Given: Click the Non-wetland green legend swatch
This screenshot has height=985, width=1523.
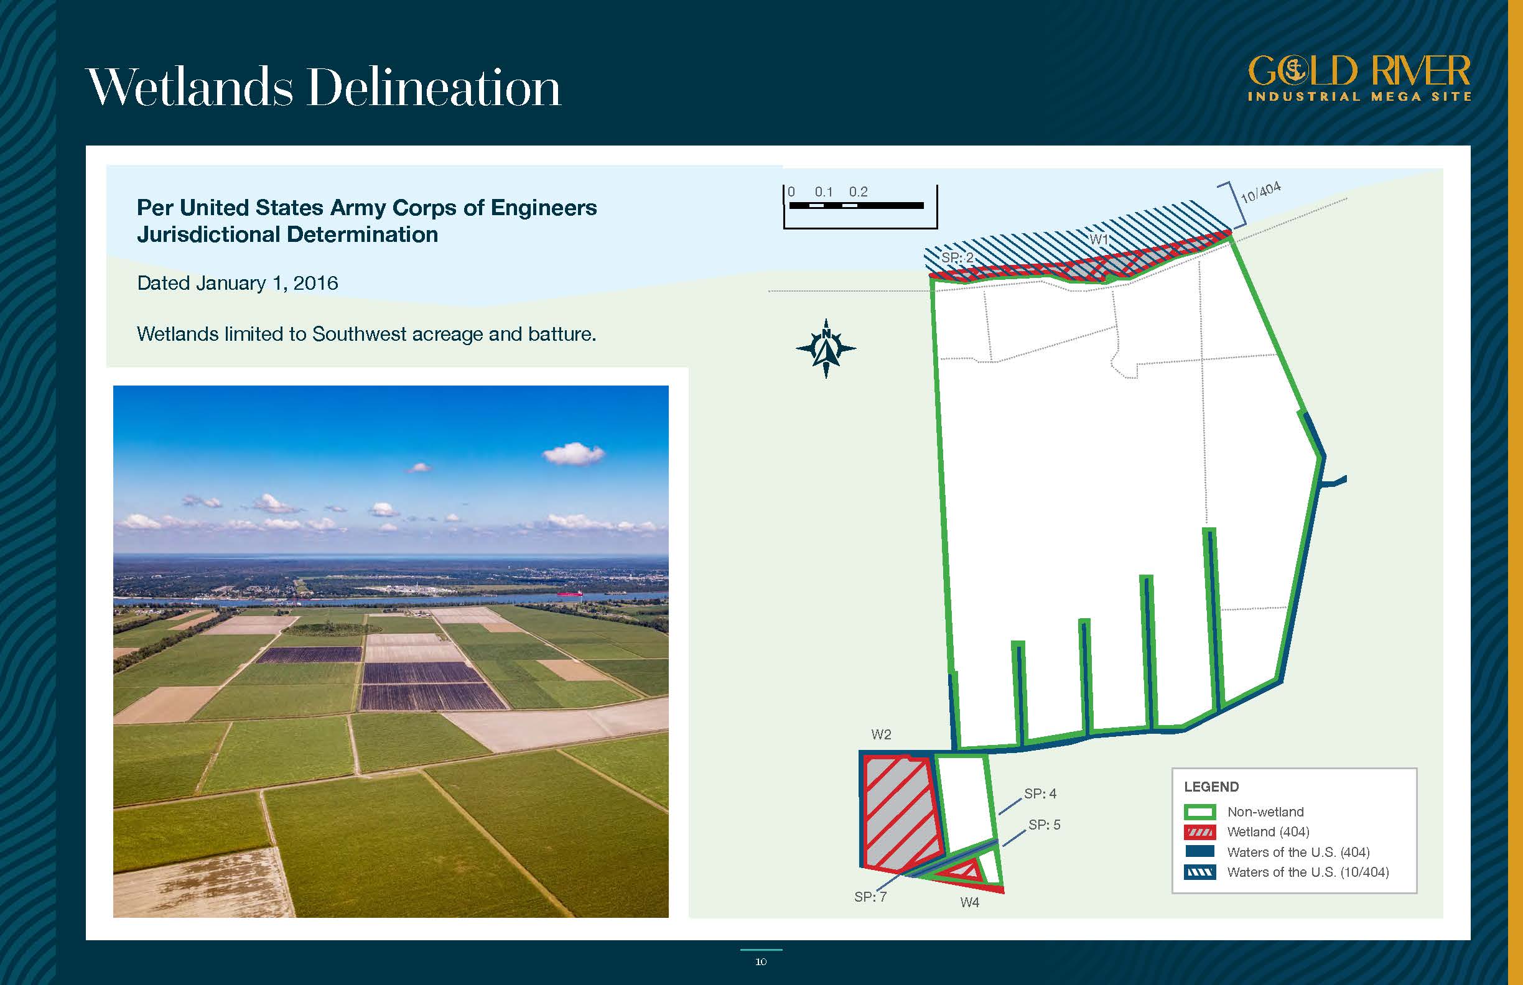Looking at the screenshot, I should click(1199, 812).
